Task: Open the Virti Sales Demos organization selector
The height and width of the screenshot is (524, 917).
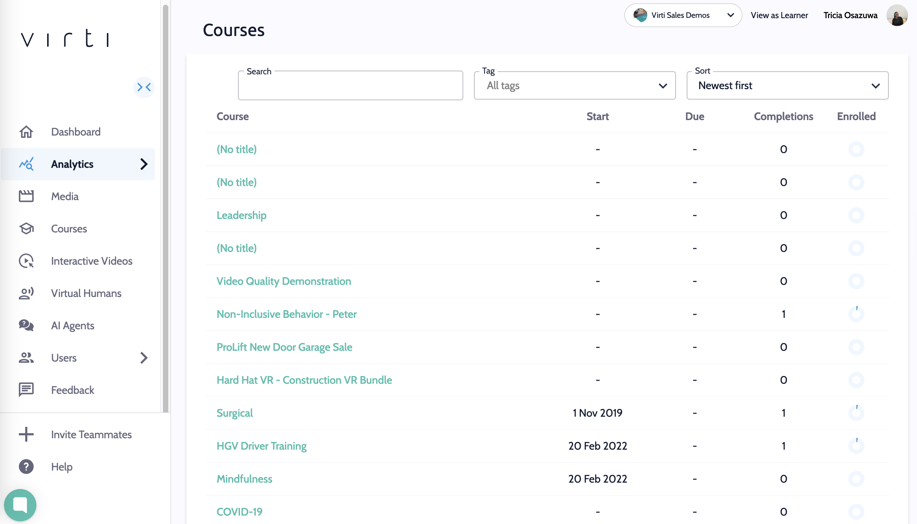Action: [x=683, y=15]
